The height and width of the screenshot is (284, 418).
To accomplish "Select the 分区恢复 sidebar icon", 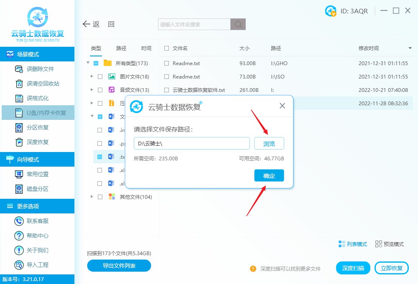I will point(18,127).
